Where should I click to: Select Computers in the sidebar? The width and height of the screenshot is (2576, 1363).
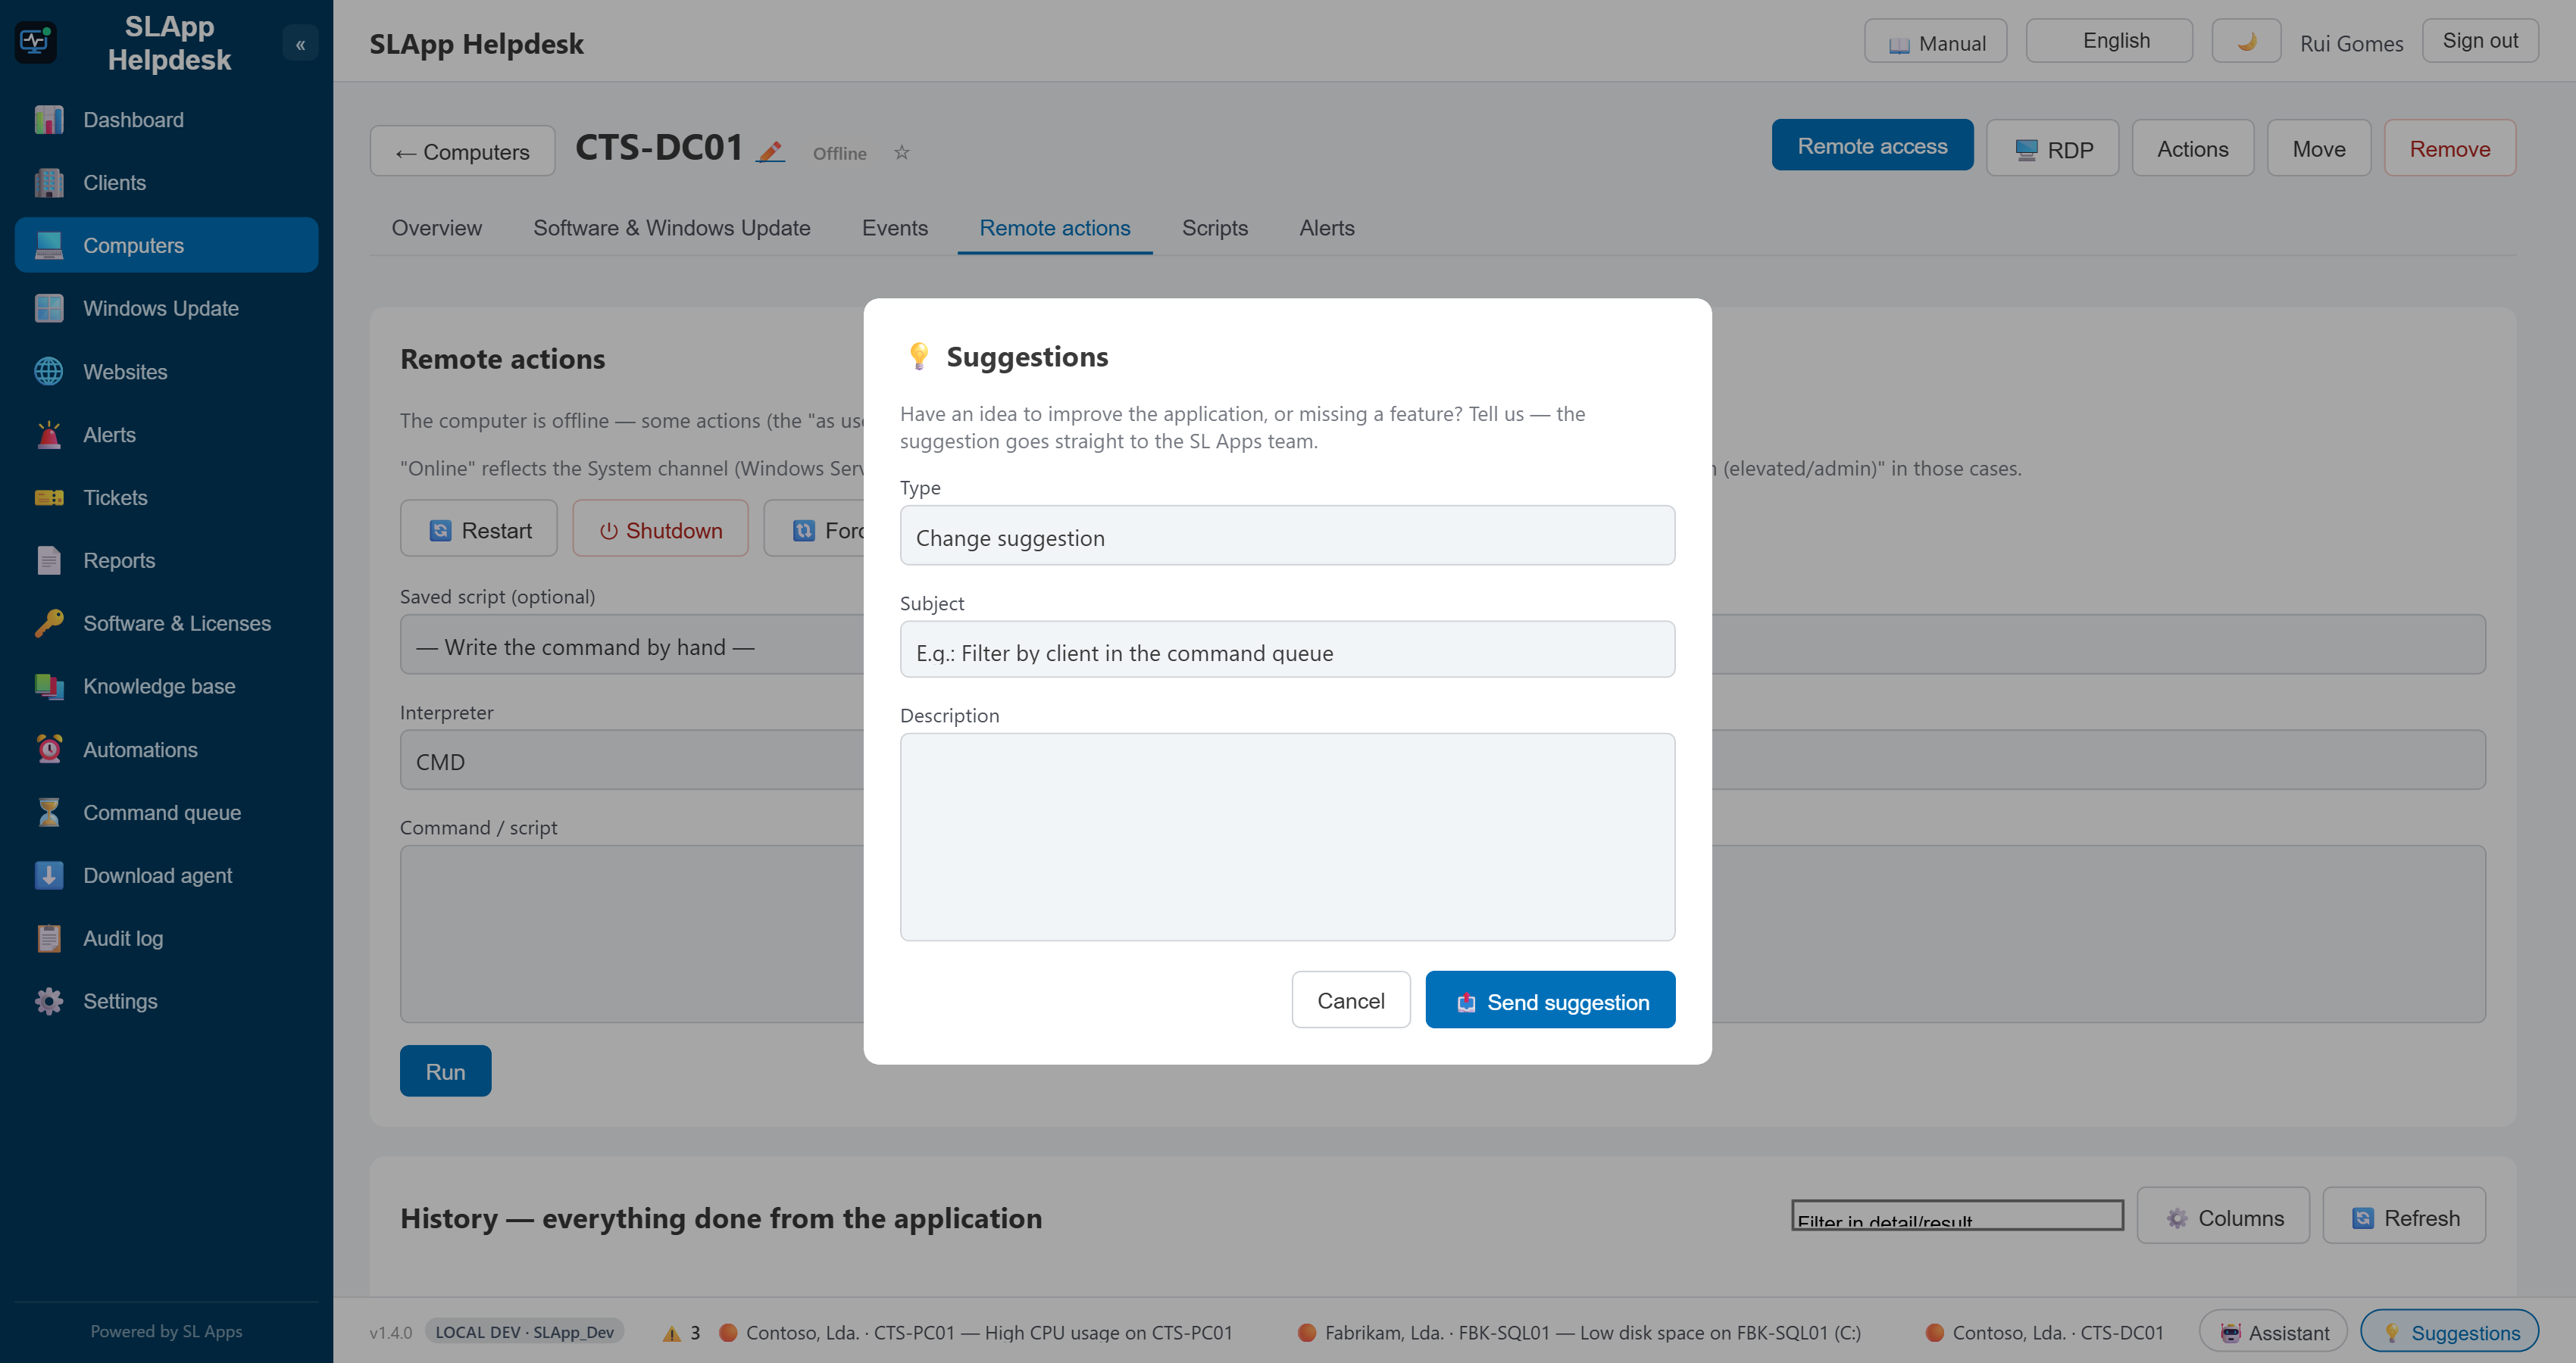tap(166, 246)
